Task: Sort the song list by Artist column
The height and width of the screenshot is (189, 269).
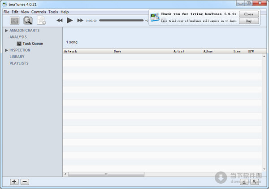Action: [179, 52]
